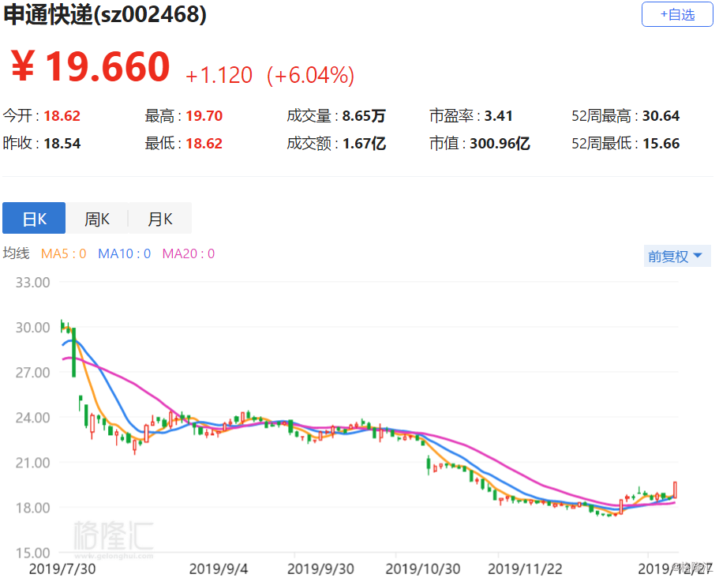Click the stock title 申通快递(sz002468)

[x=105, y=15]
